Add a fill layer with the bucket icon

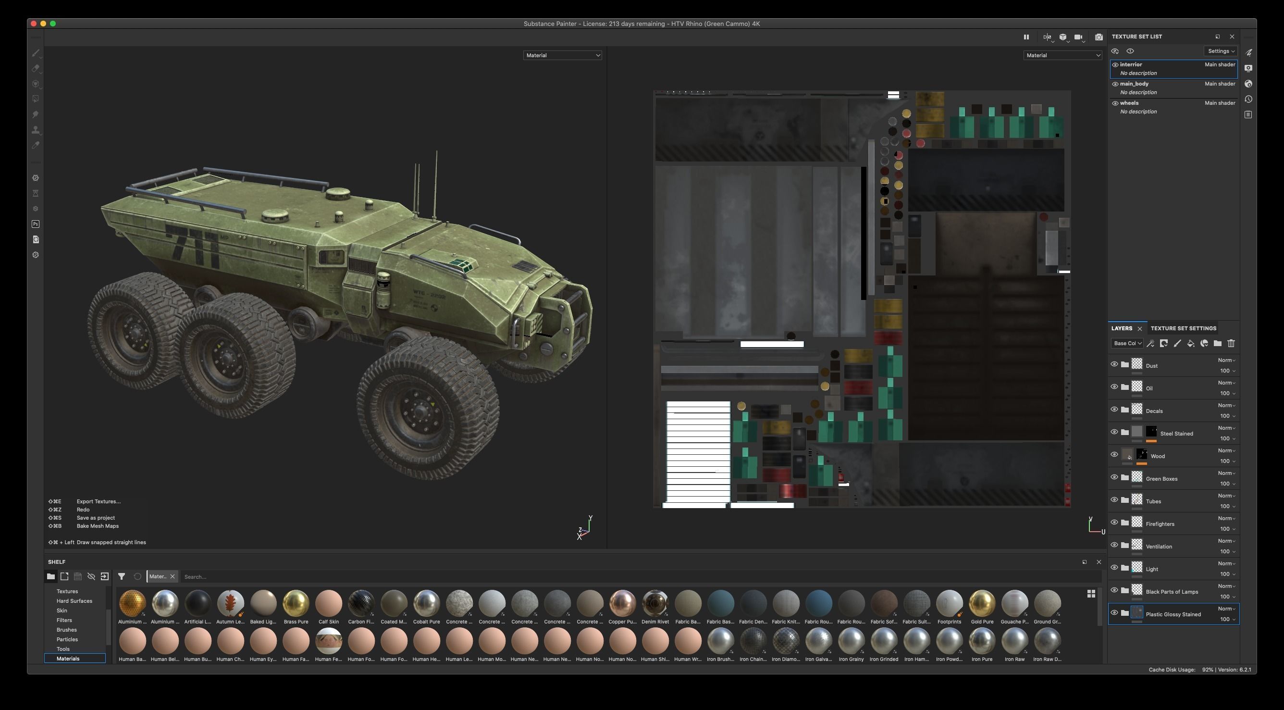[x=1191, y=343]
